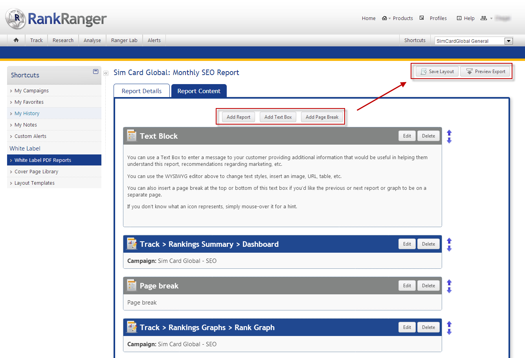Move Rankings Summary Dashboard block down
This screenshot has height=358, width=525.
[x=449, y=248]
